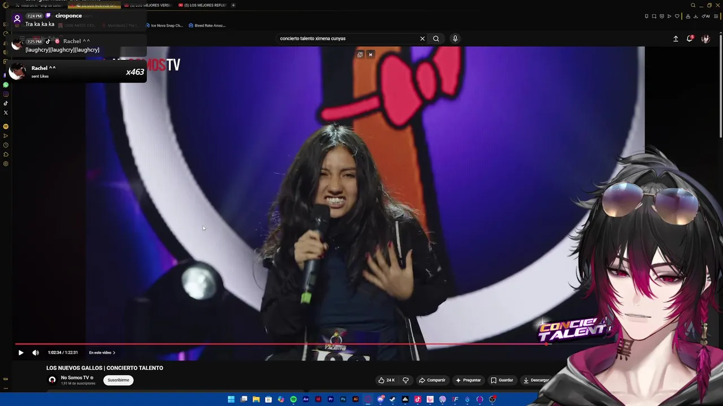The height and width of the screenshot is (406, 723).
Task: Clear the YouTube search query with X
Action: (422, 38)
